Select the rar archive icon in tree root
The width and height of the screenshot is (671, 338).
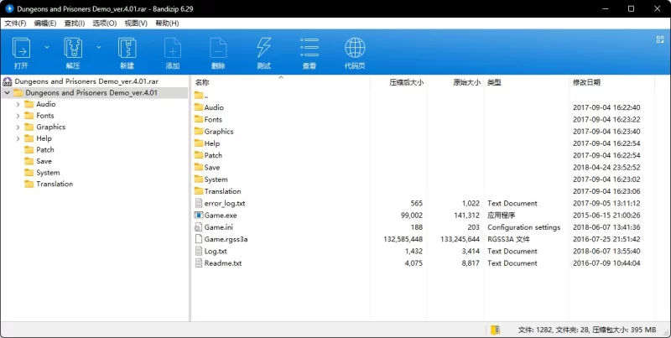coord(8,81)
